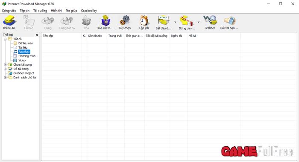
Task: Minimize the Internet Download Manager window
Action: (269, 4)
